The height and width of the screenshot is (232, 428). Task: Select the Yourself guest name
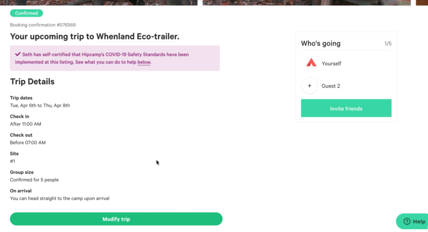pyautogui.click(x=331, y=64)
